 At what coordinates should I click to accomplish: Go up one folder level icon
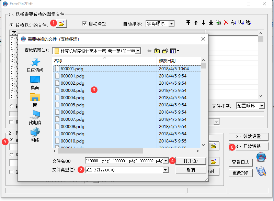157,51
